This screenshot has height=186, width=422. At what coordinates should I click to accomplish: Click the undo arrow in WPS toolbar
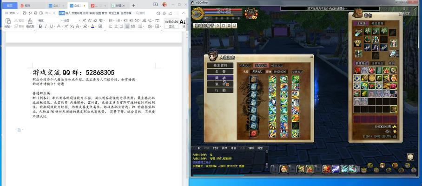pos(47,13)
